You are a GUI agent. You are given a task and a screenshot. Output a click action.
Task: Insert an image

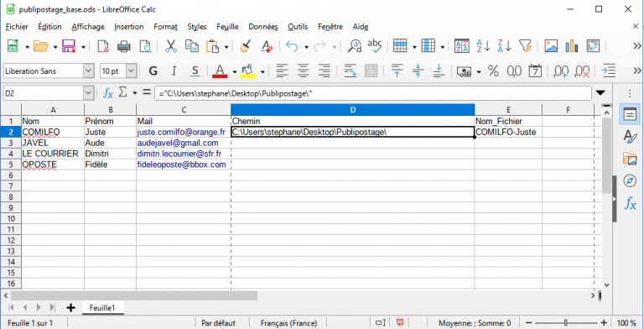pyautogui.click(x=551, y=46)
